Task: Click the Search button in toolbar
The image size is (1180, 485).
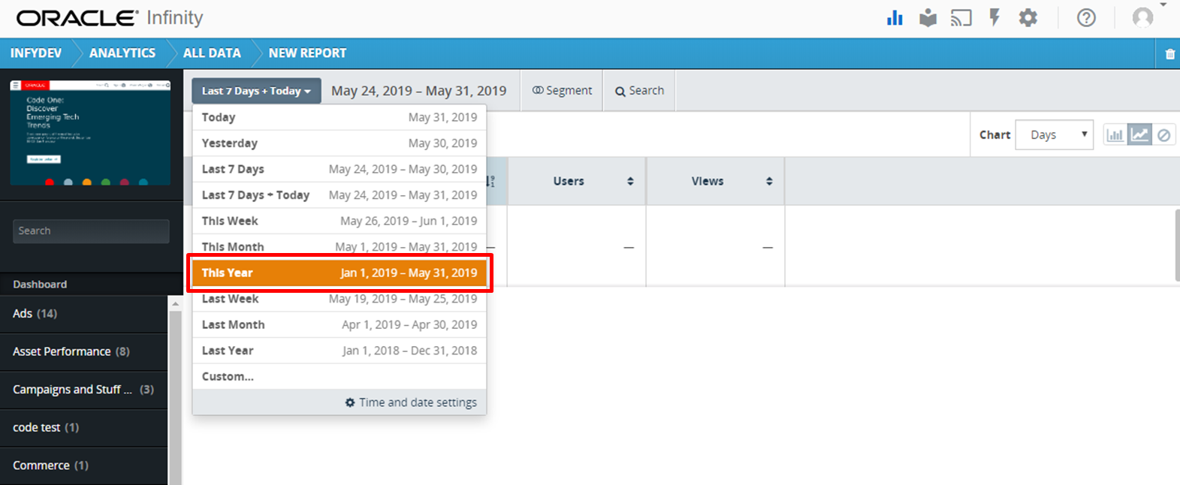Action: pyautogui.click(x=639, y=91)
